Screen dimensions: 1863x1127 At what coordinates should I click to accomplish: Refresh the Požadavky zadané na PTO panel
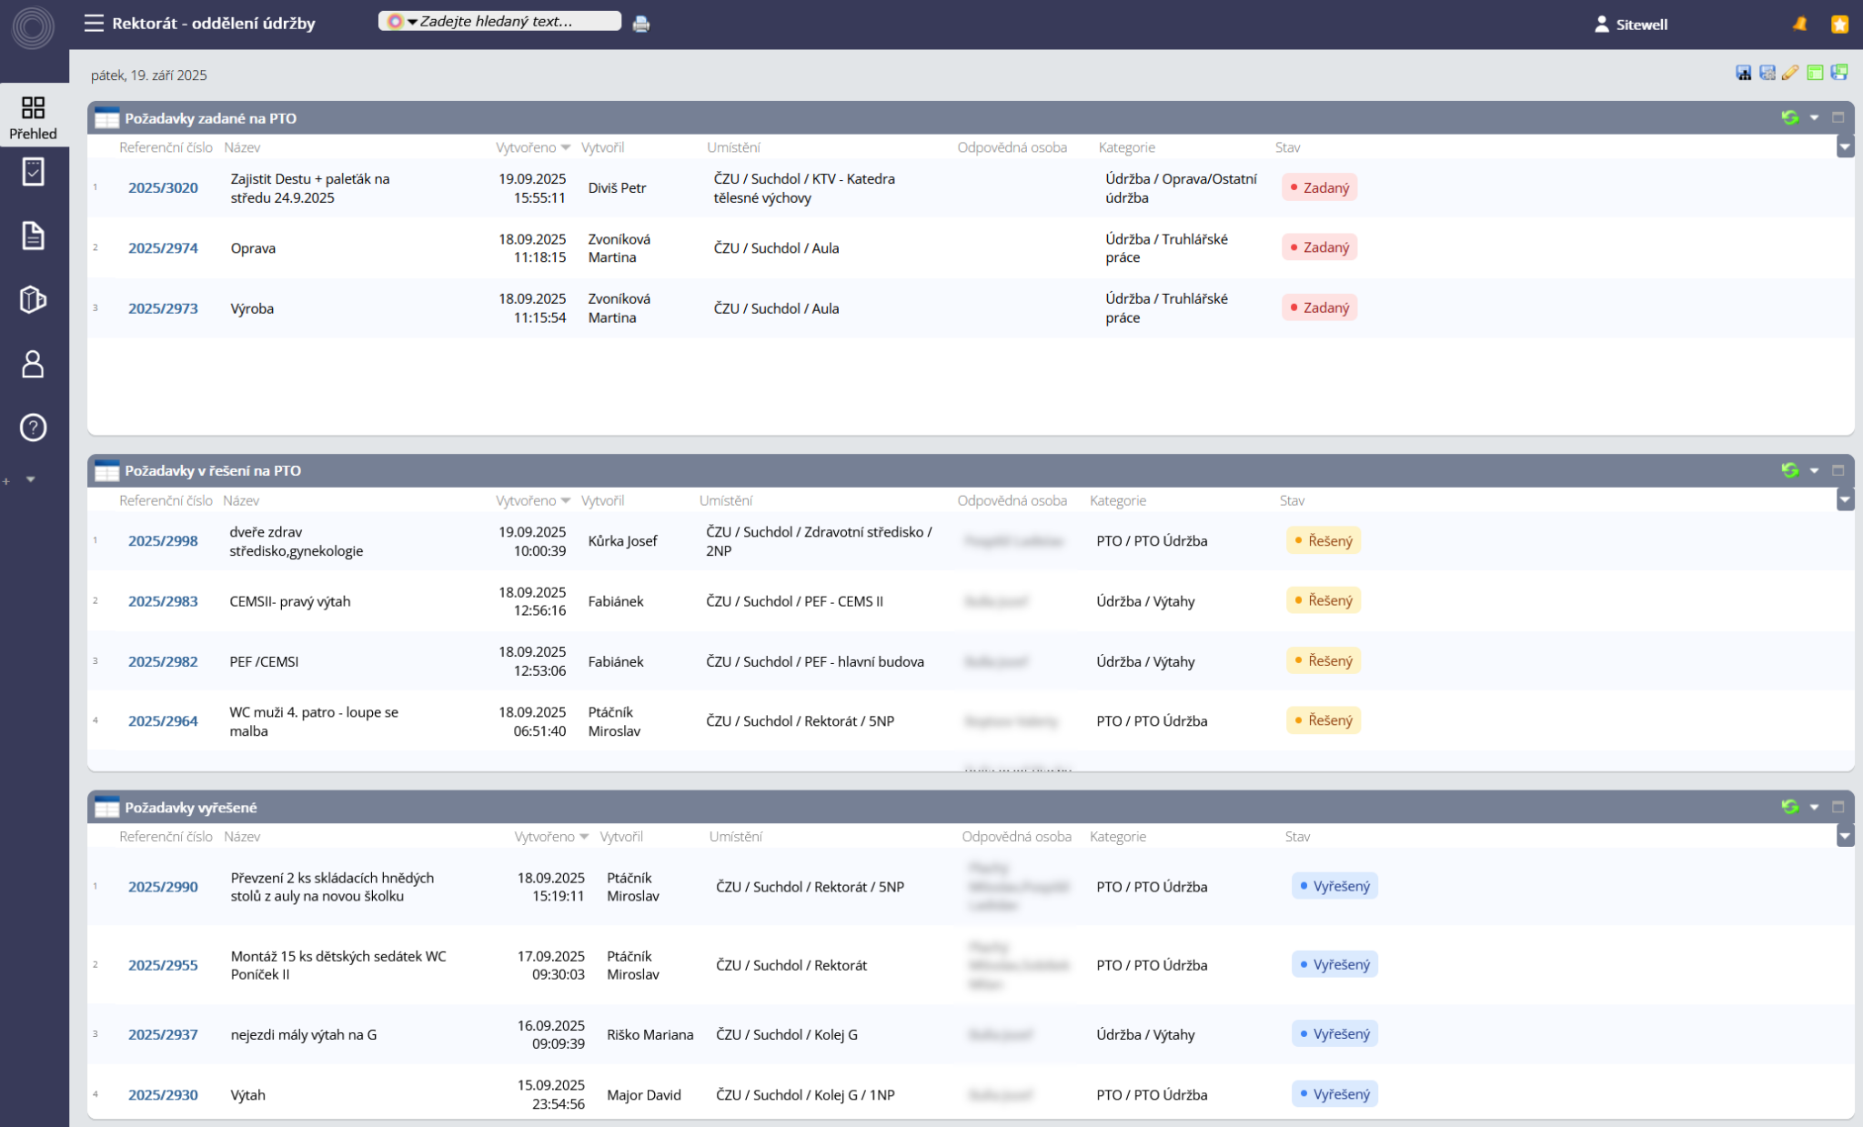1789,117
